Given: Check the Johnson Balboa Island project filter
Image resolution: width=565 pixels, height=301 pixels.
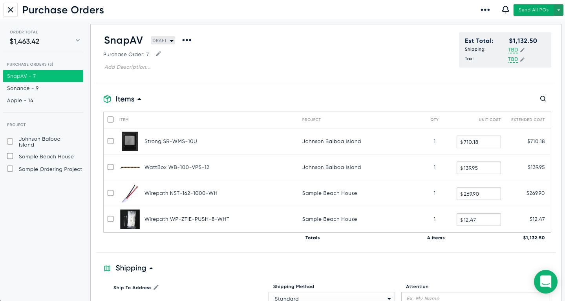Looking at the screenshot, I should (x=10, y=141).
